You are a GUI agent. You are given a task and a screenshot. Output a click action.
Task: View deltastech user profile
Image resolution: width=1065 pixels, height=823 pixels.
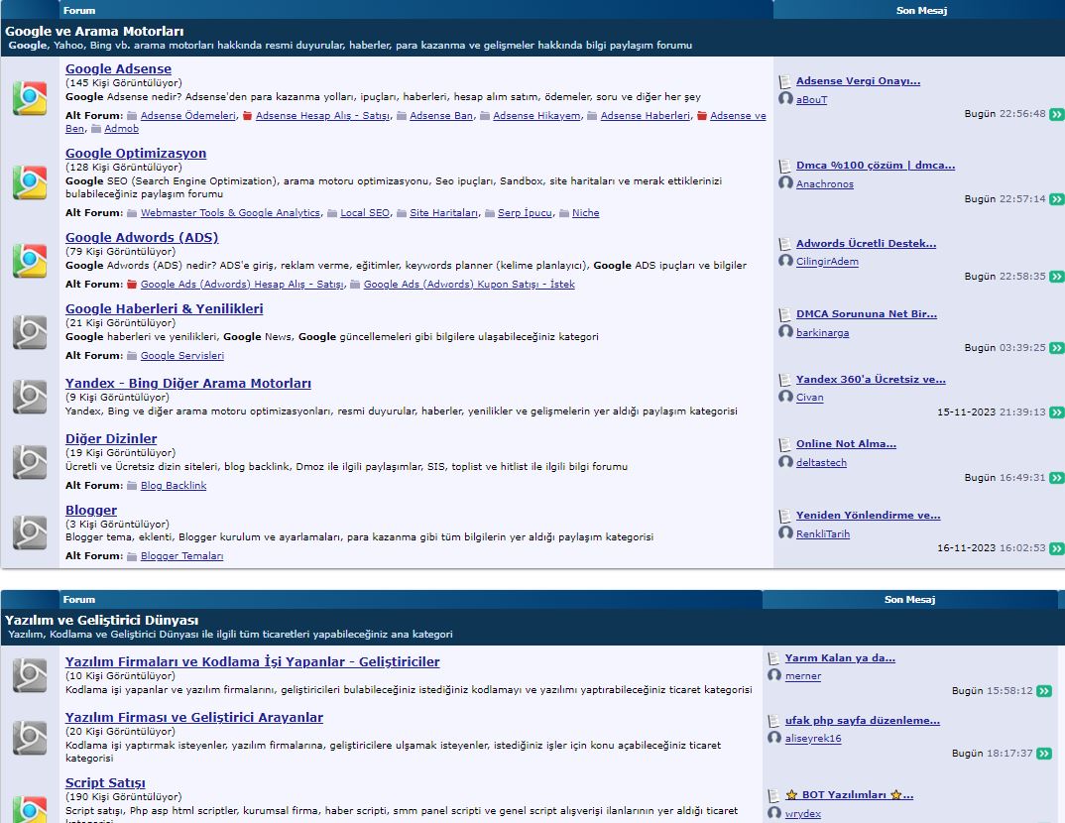[x=821, y=462]
